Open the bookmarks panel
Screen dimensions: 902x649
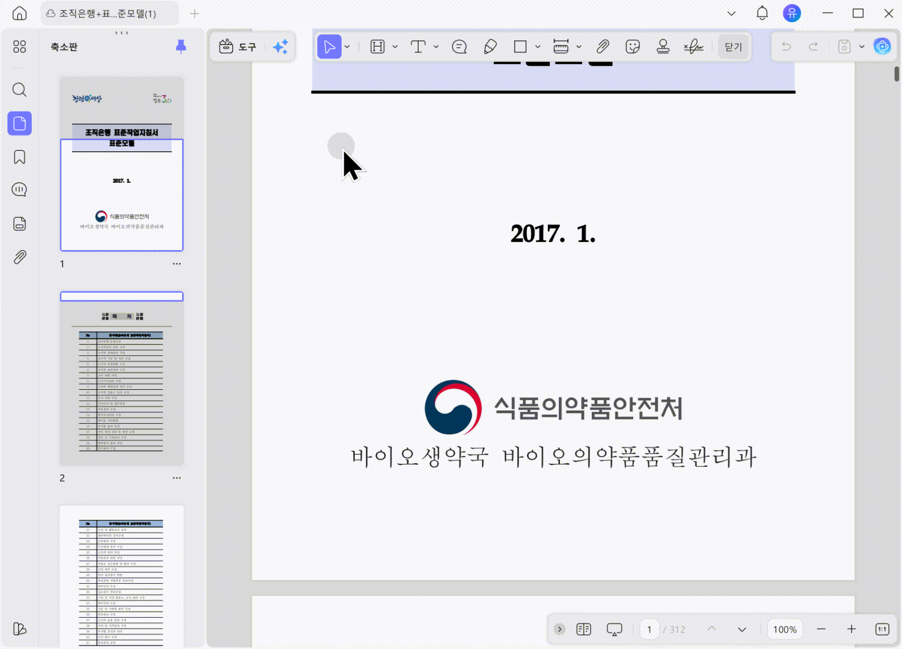pyautogui.click(x=20, y=157)
